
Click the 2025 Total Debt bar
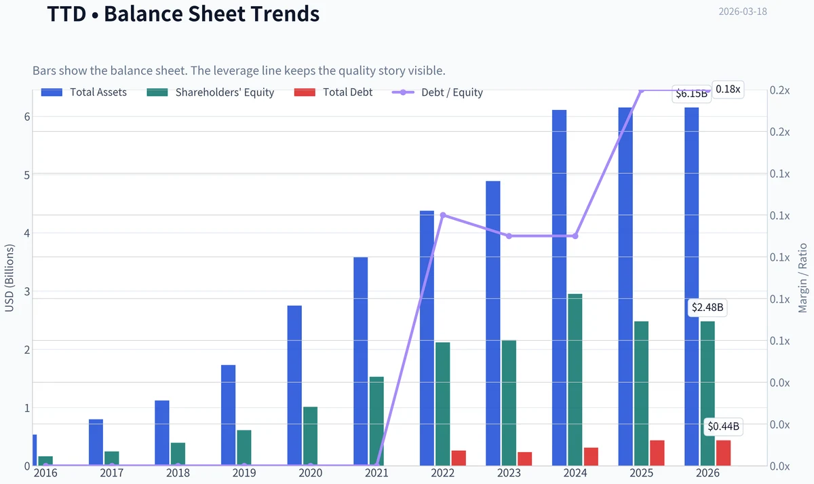click(x=657, y=453)
